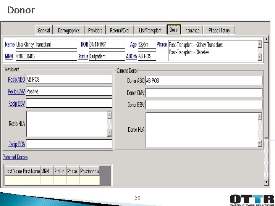Open the Phase History tab
Screen dimensions: 275x206
(x=219, y=30)
